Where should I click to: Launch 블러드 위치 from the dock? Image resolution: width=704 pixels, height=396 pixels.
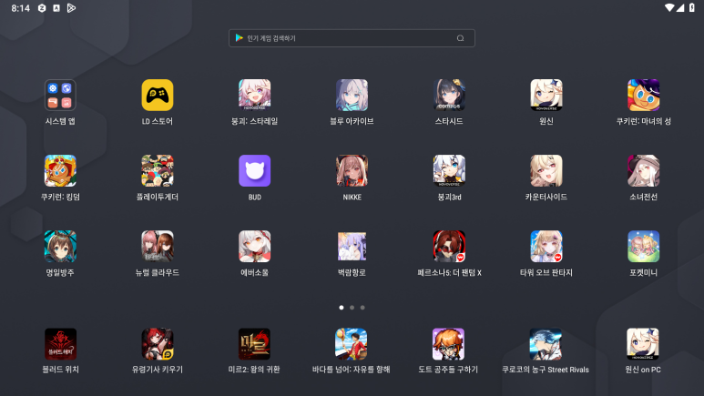point(60,344)
